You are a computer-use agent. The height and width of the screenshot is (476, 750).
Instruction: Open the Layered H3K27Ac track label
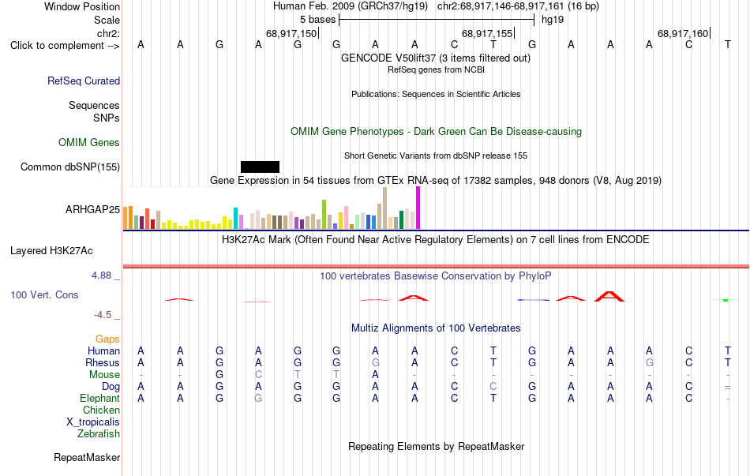[51, 251]
